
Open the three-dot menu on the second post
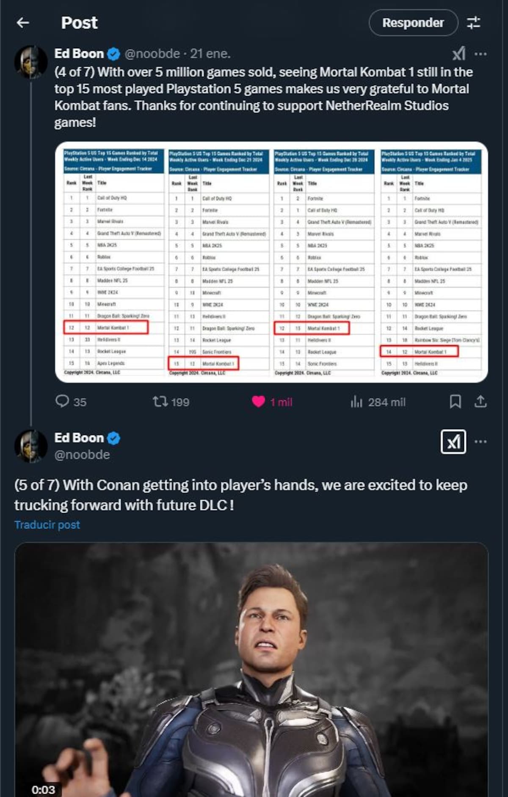click(x=480, y=442)
